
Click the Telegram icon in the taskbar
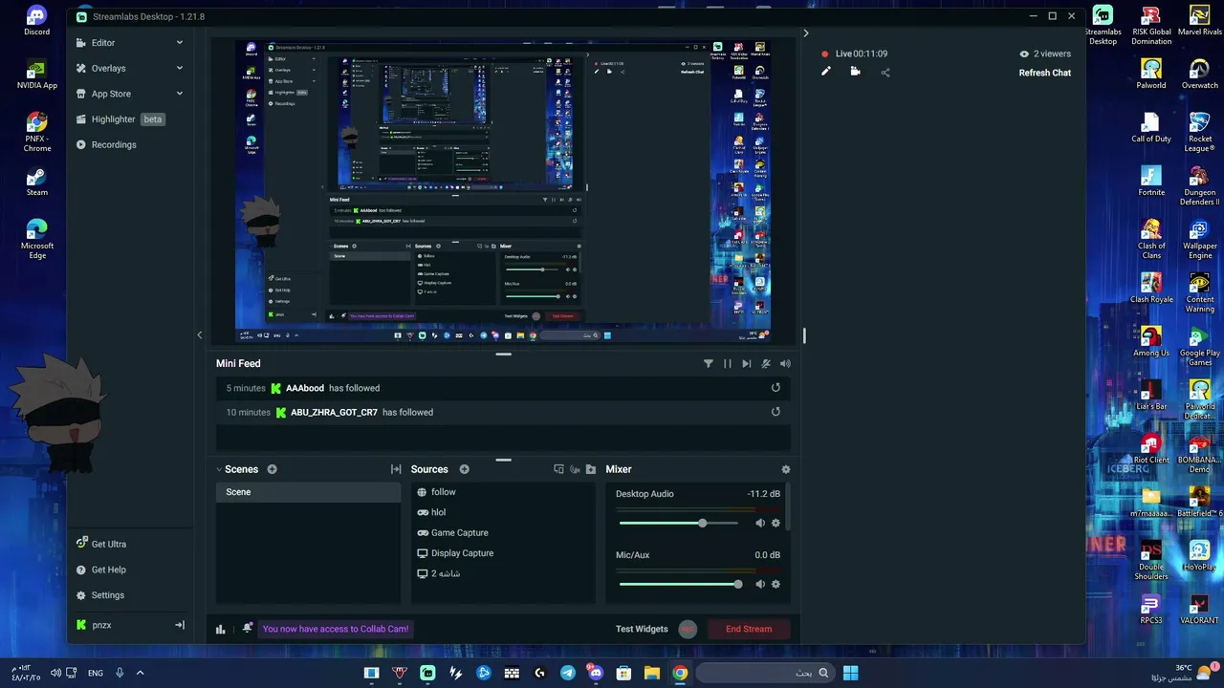pyautogui.click(x=568, y=673)
